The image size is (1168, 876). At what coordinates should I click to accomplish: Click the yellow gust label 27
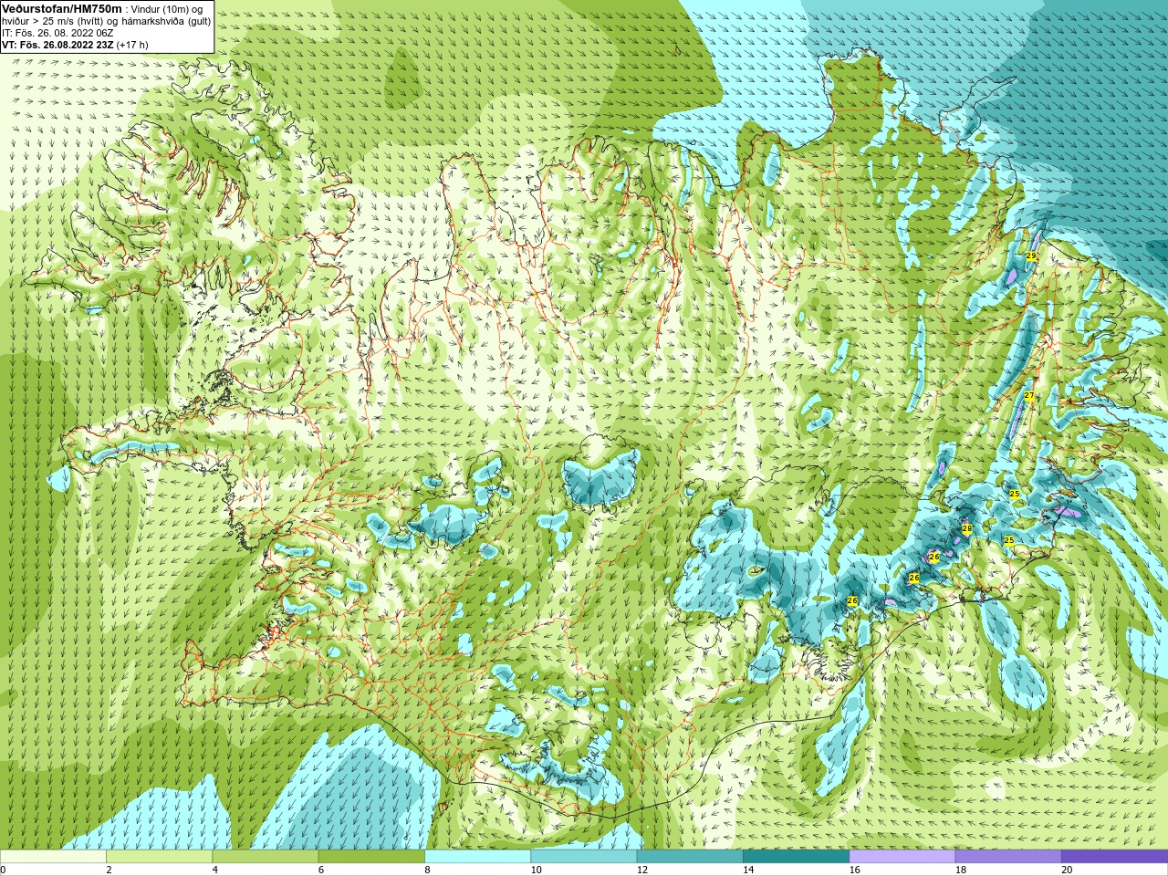coord(1028,396)
